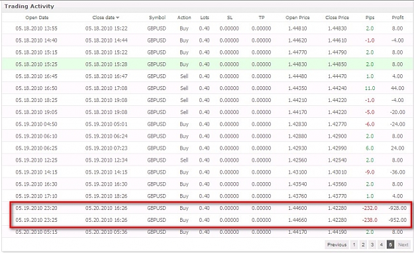
Task: Click the -20.00 profit value
Action: coord(397,112)
